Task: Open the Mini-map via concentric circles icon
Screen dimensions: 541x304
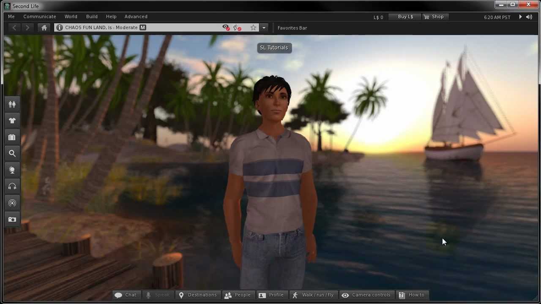Action: point(12,203)
